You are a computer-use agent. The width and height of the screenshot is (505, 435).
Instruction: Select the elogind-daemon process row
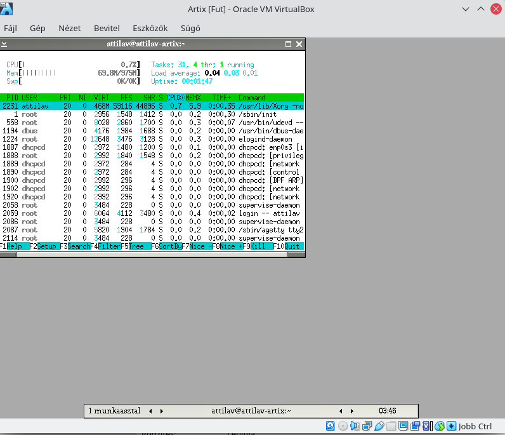click(152, 139)
